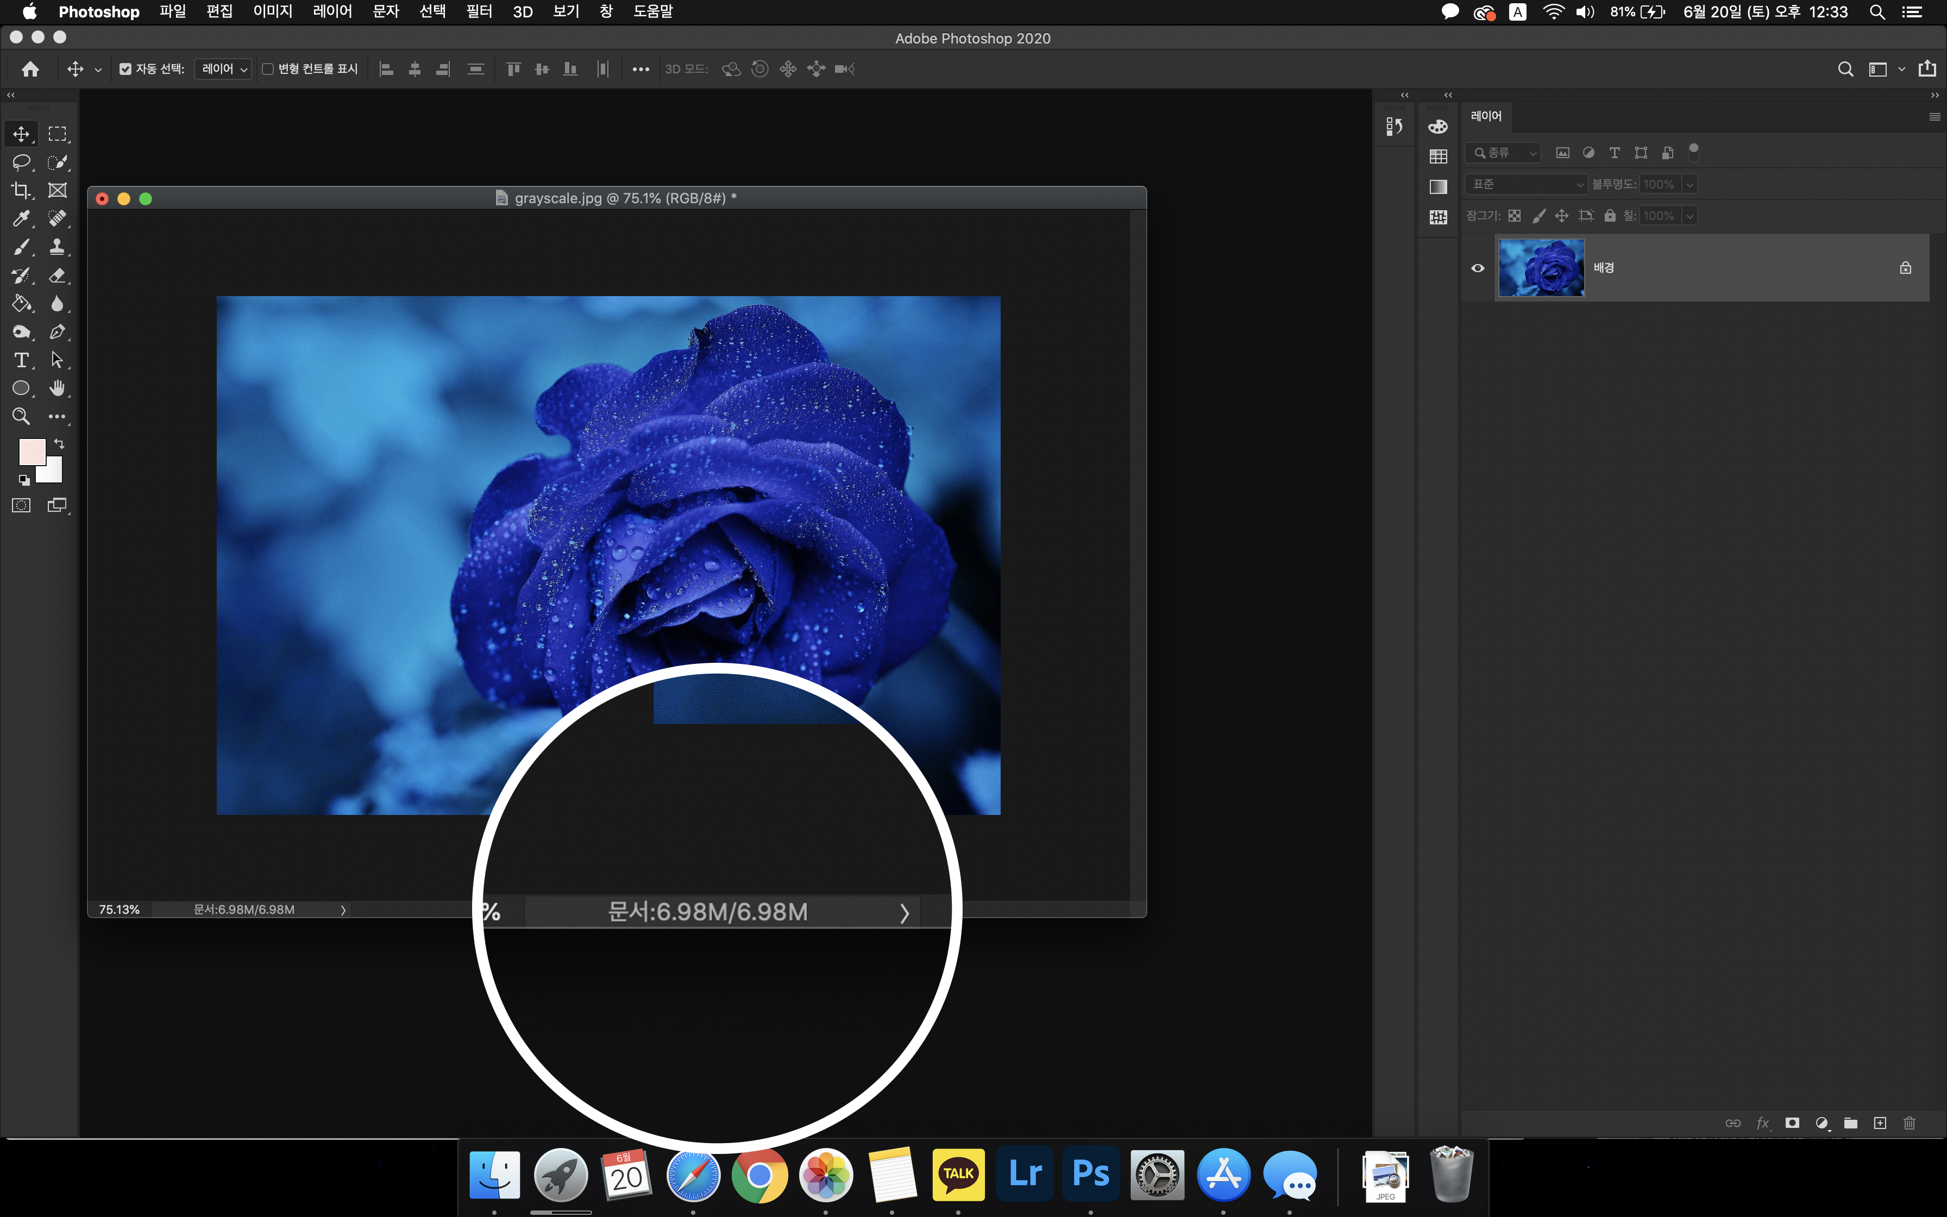Hide the 배경 layer with eye icon

1478,268
